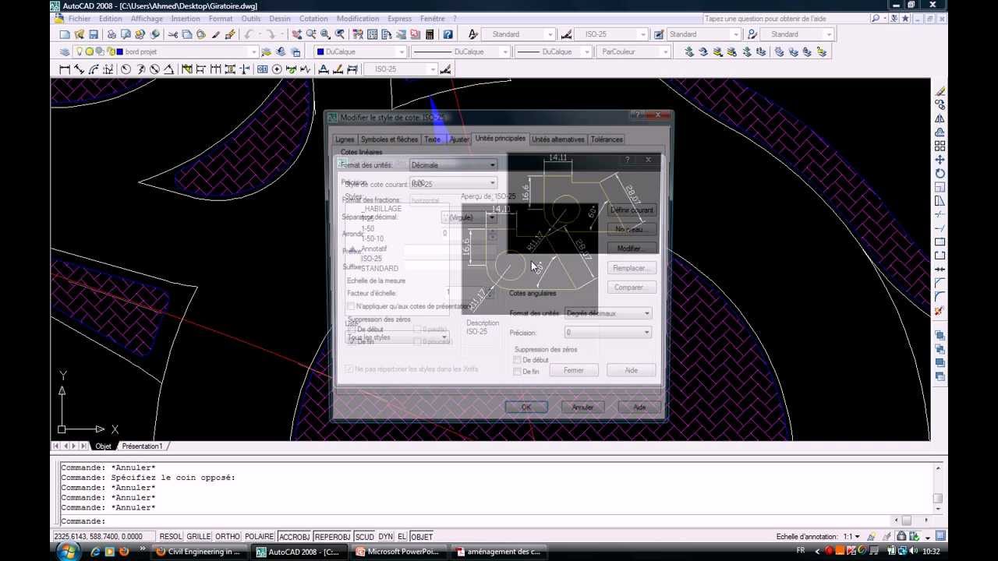The image size is (998, 561).
Task: Toggle GRILLE grid display
Action: (199, 537)
